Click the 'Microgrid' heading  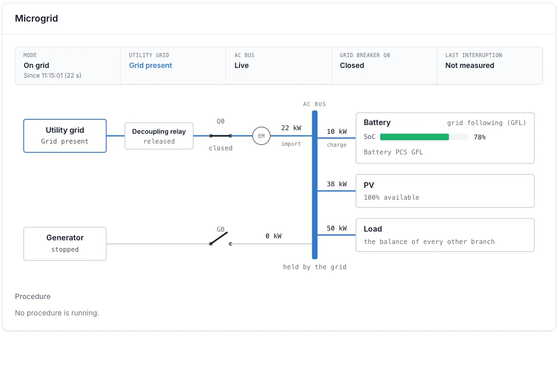[36, 19]
